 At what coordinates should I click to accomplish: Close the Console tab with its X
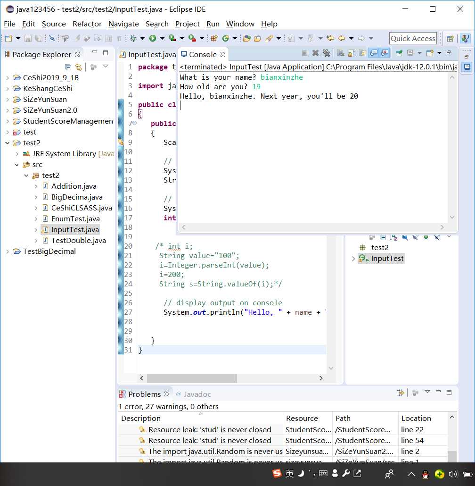[223, 54]
